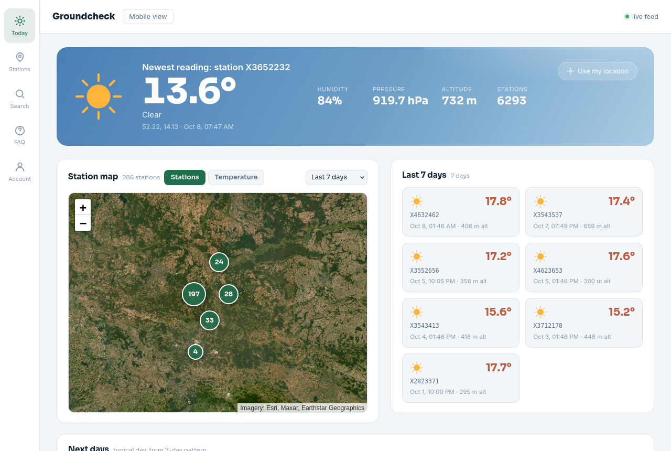Click the 13.6° current temperature
This screenshot has width=671, height=451.
(x=189, y=91)
